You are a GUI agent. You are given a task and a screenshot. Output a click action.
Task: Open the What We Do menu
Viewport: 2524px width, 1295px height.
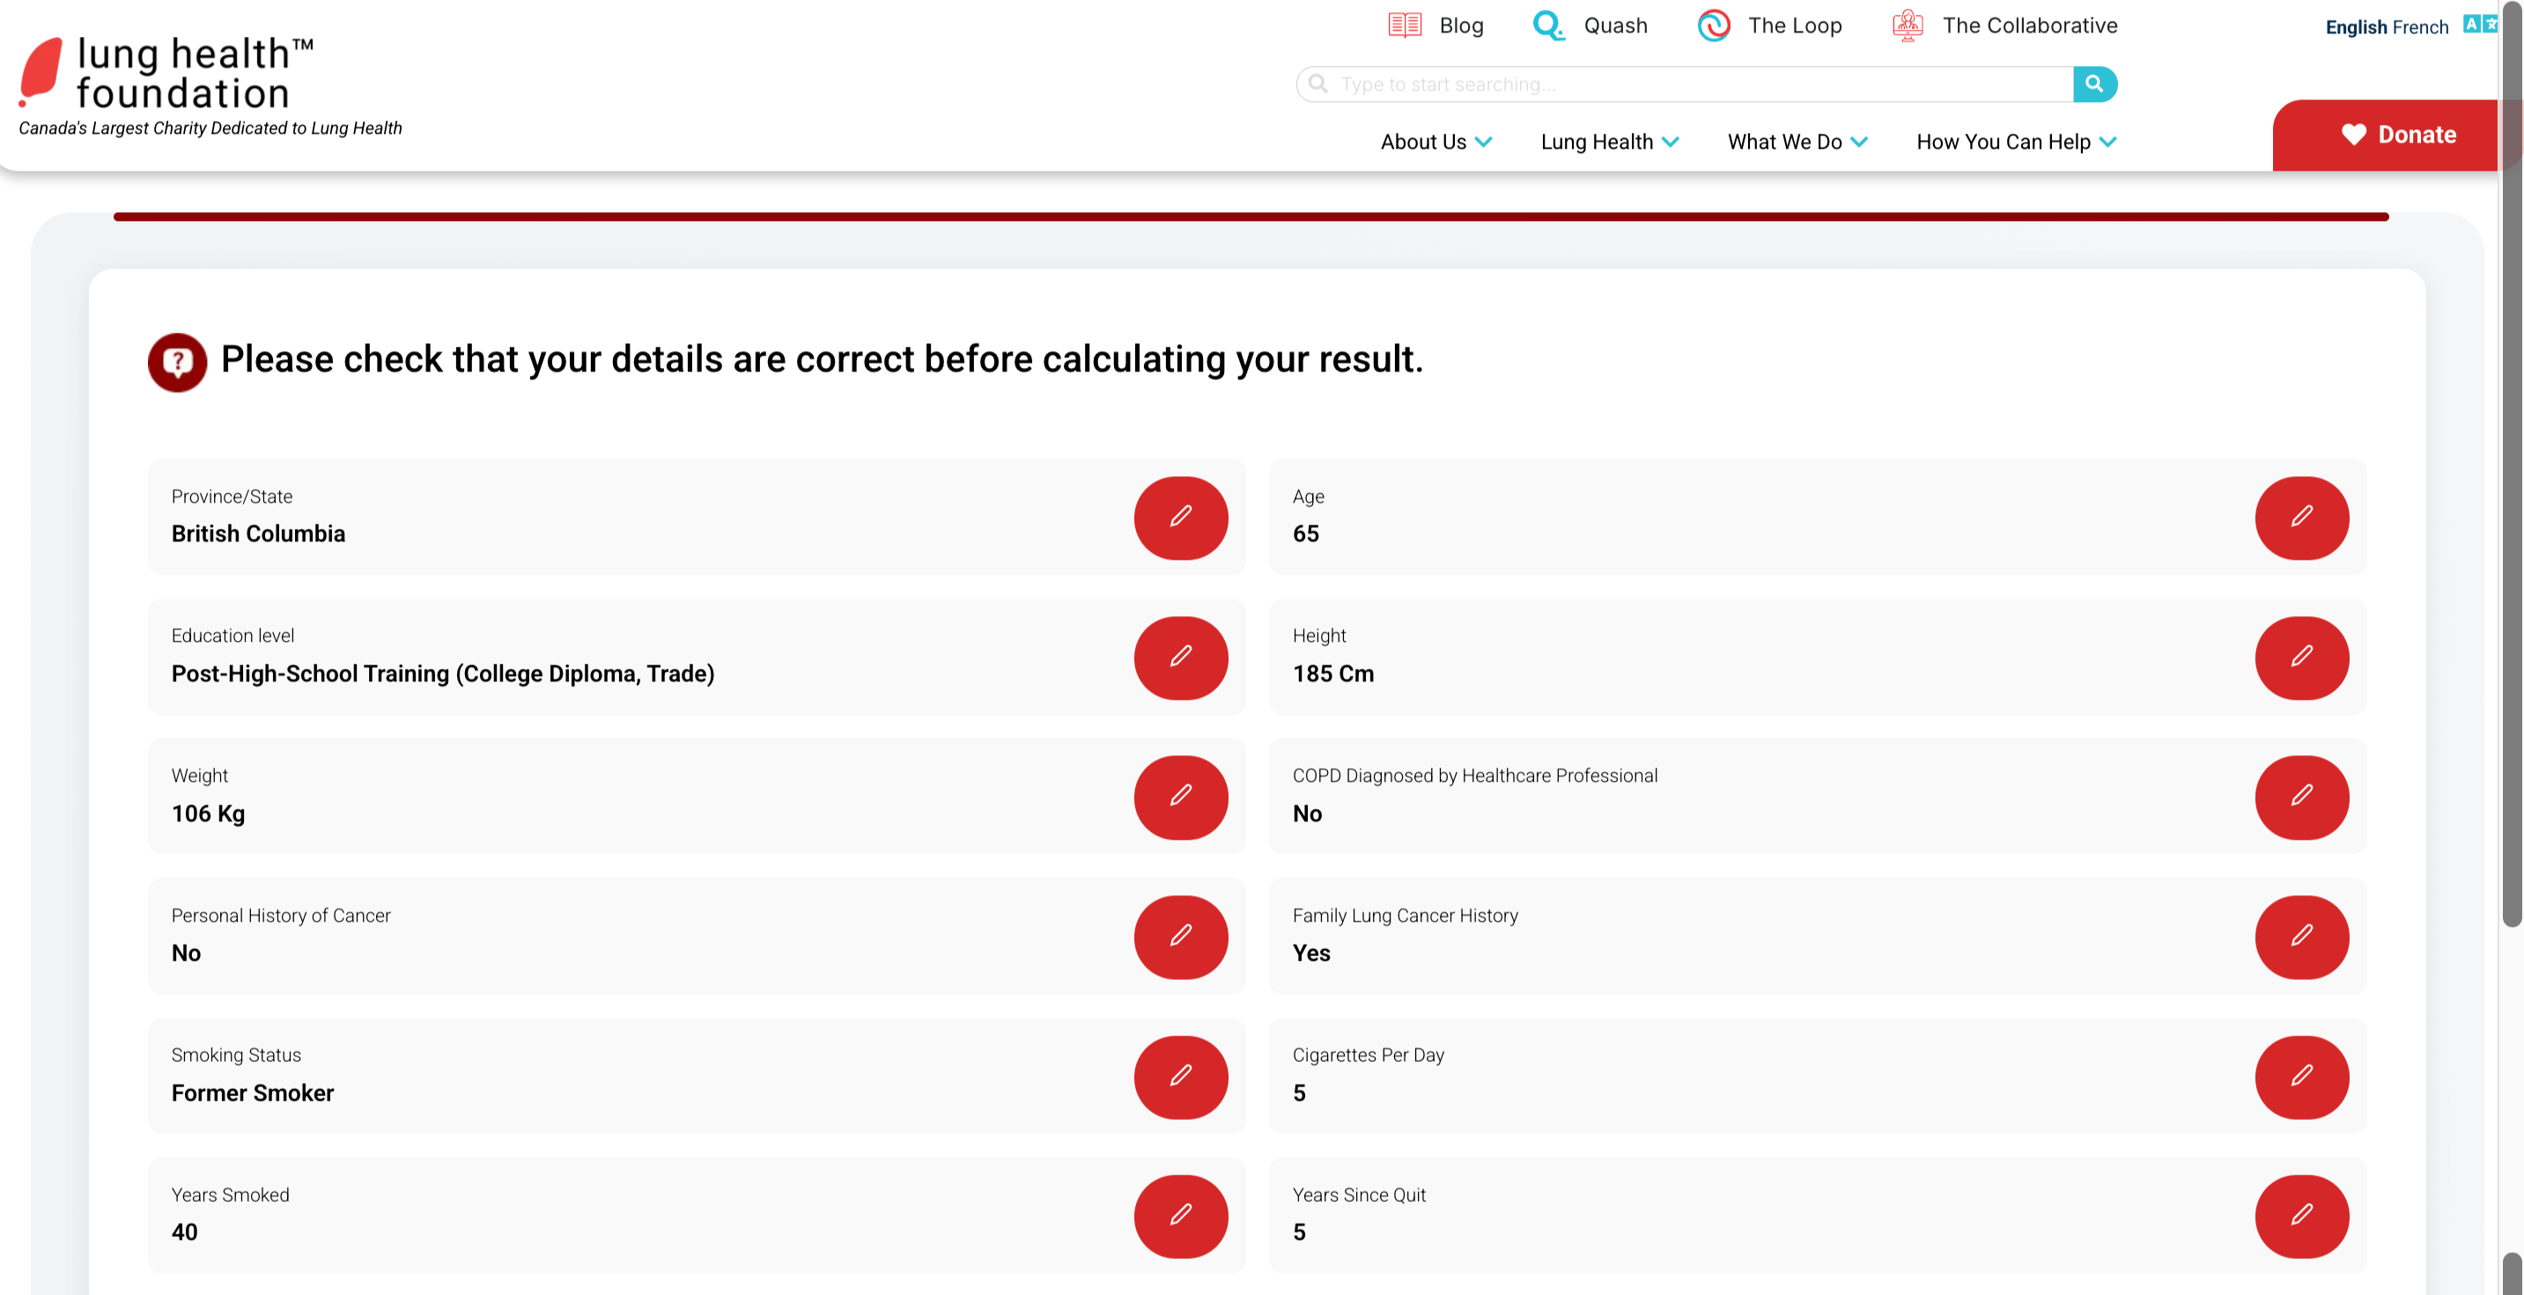click(x=1795, y=141)
